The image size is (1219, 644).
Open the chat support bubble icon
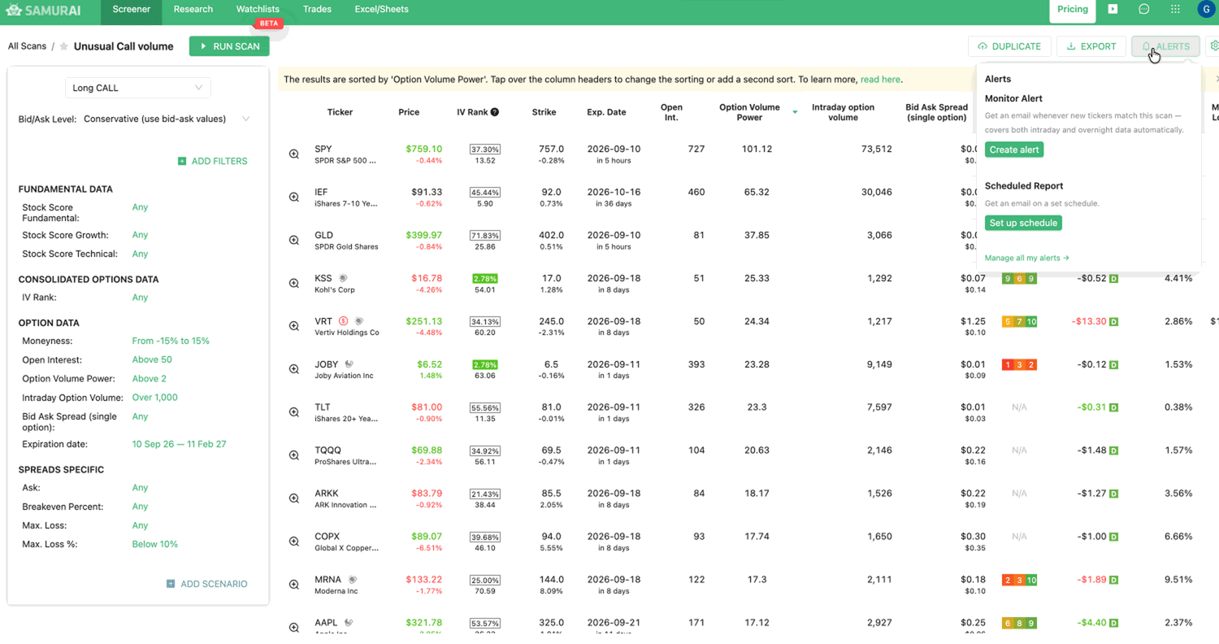(1144, 10)
